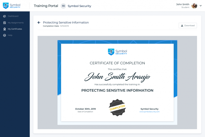Click the Symbol Security logo in header
Screen dimensions: 205x137
[x=12, y=6]
